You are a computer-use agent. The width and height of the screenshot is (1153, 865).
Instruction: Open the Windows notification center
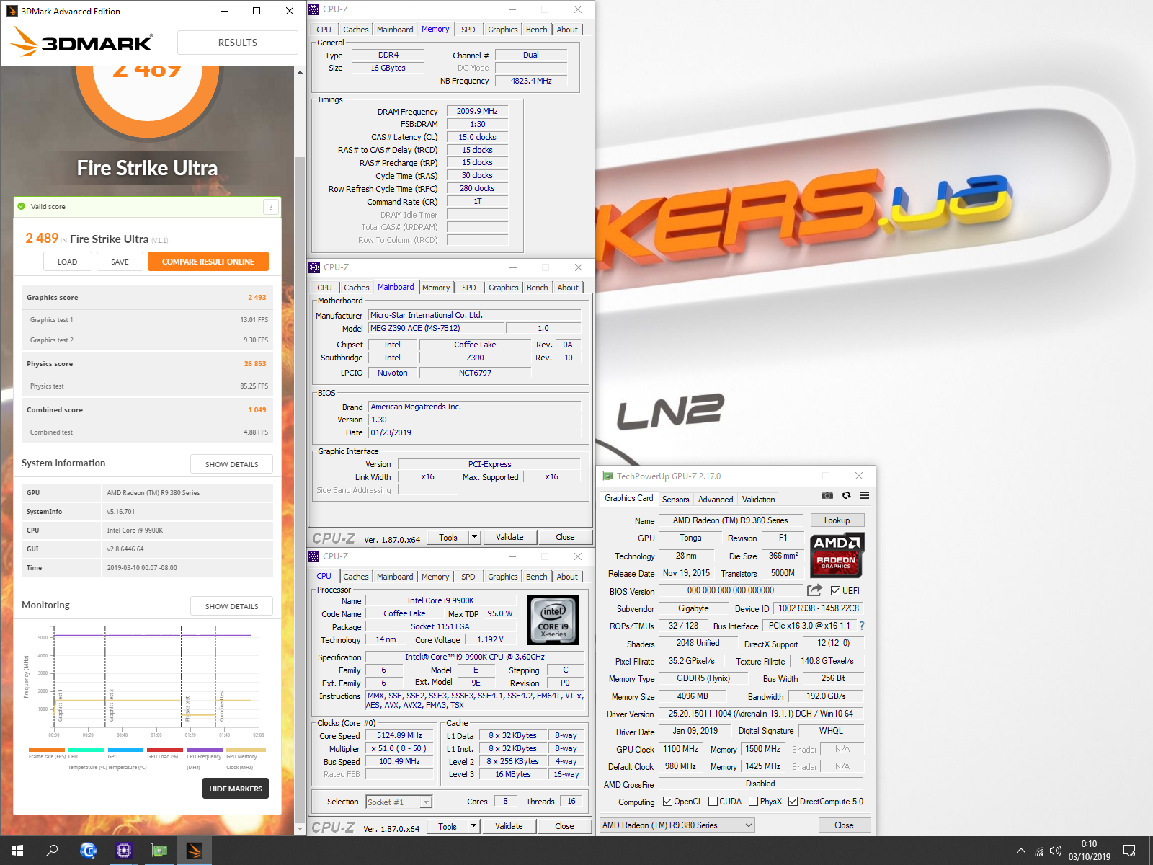tap(1129, 851)
